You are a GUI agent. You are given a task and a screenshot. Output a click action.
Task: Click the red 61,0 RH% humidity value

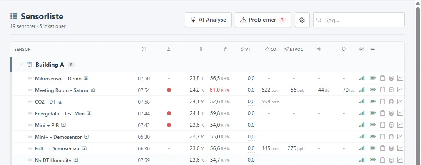(x=219, y=90)
